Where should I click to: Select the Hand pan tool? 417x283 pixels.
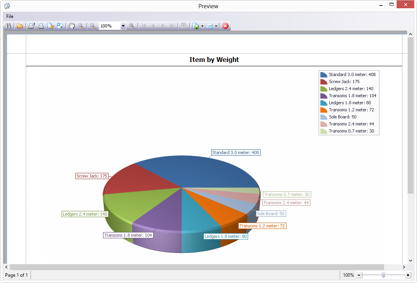[x=72, y=26]
